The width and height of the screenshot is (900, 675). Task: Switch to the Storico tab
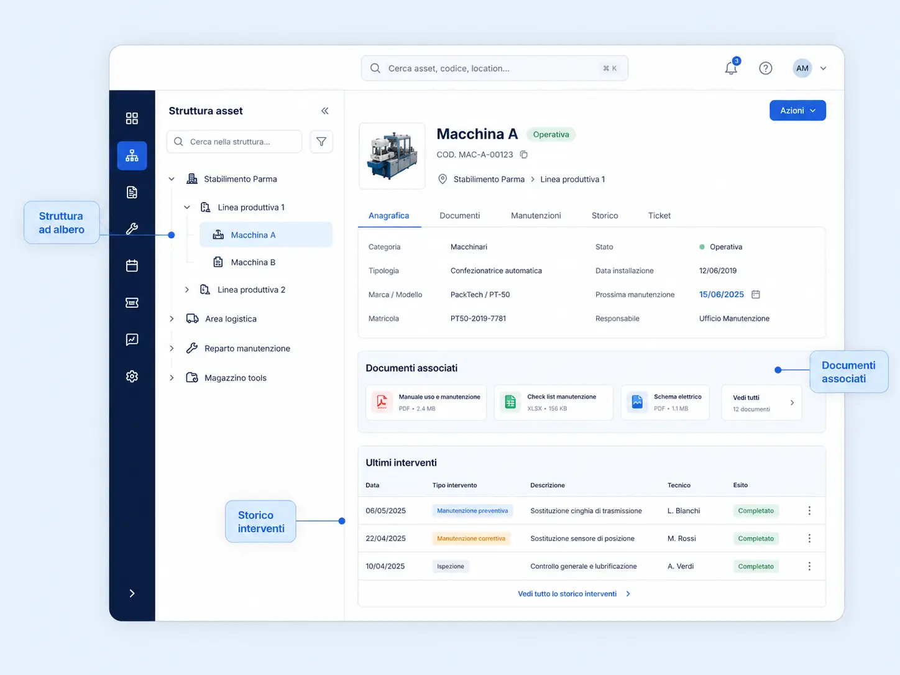click(605, 216)
